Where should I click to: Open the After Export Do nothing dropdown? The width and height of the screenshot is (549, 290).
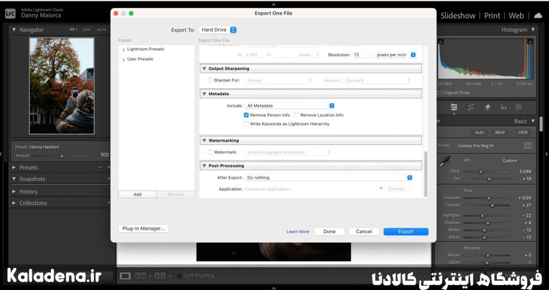tap(329, 178)
